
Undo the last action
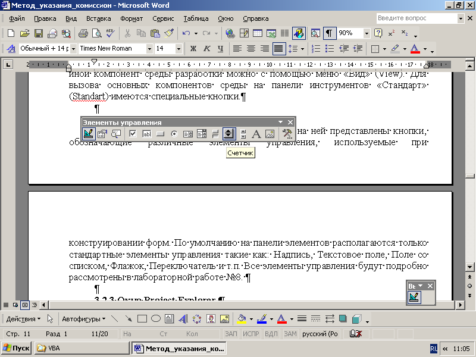click(x=186, y=33)
